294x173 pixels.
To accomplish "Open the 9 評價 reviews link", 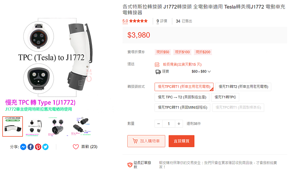I will pos(162,21).
